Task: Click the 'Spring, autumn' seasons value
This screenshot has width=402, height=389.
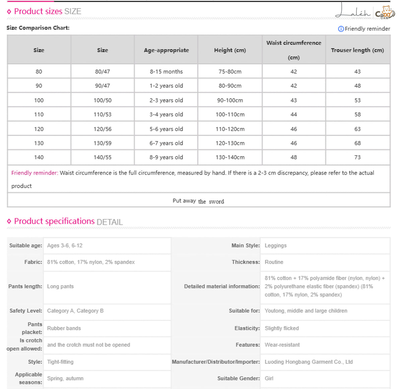Action: click(65, 378)
